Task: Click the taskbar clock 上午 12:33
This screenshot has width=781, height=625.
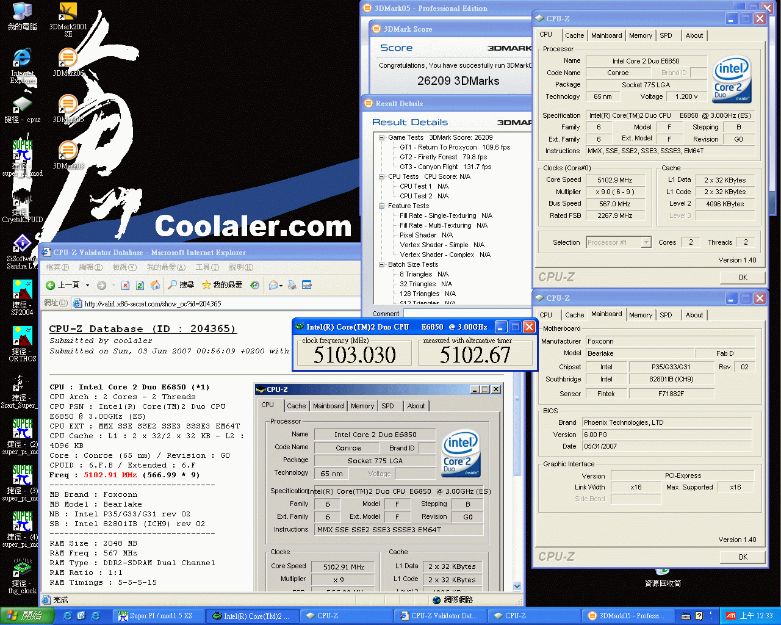Action: (x=756, y=616)
